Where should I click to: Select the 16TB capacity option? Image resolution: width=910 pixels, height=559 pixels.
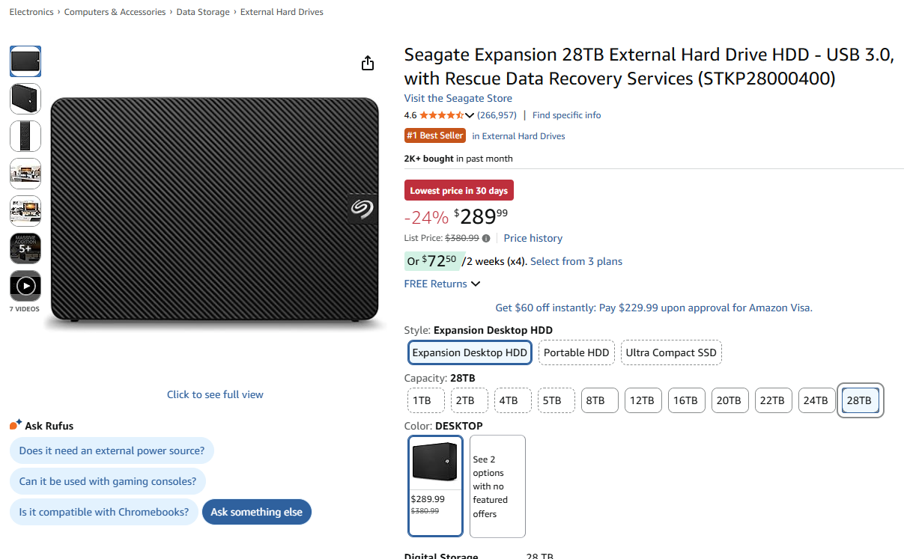685,400
